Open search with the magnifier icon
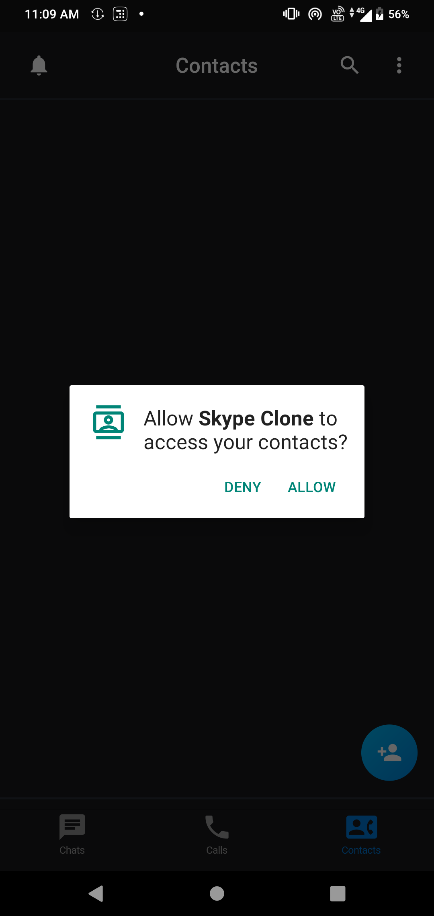The width and height of the screenshot is (434, 916). click(x=349, y=65)
